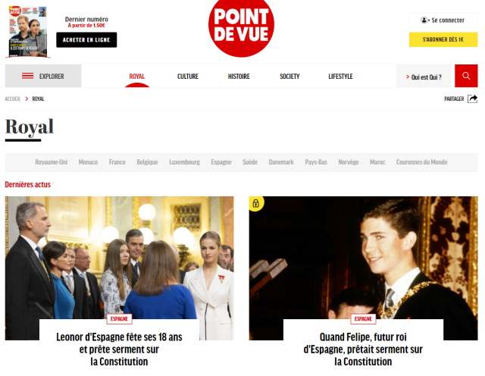The width and height of the screenshot is (485, 376).
Task: Click the Acheter en ligne button
Action: click(86, 39)
